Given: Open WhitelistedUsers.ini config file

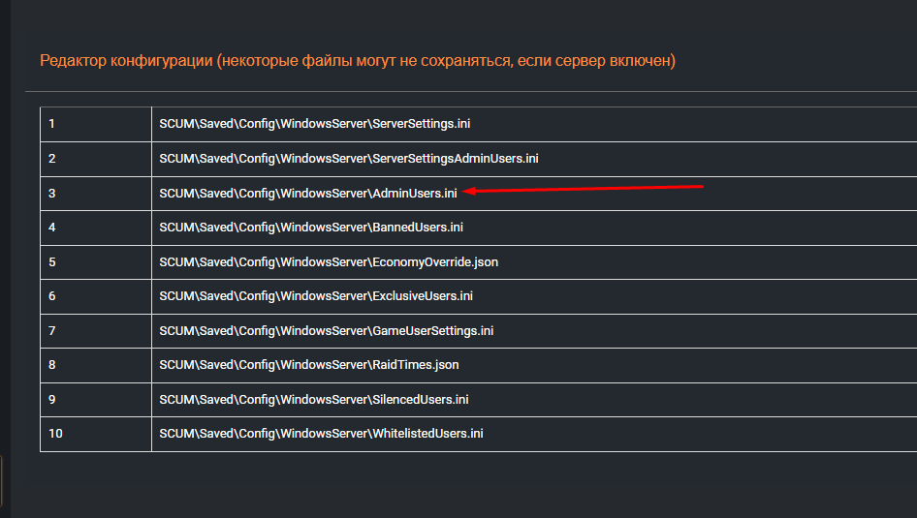Looking at the screenshot, I should tap(321, 434).
